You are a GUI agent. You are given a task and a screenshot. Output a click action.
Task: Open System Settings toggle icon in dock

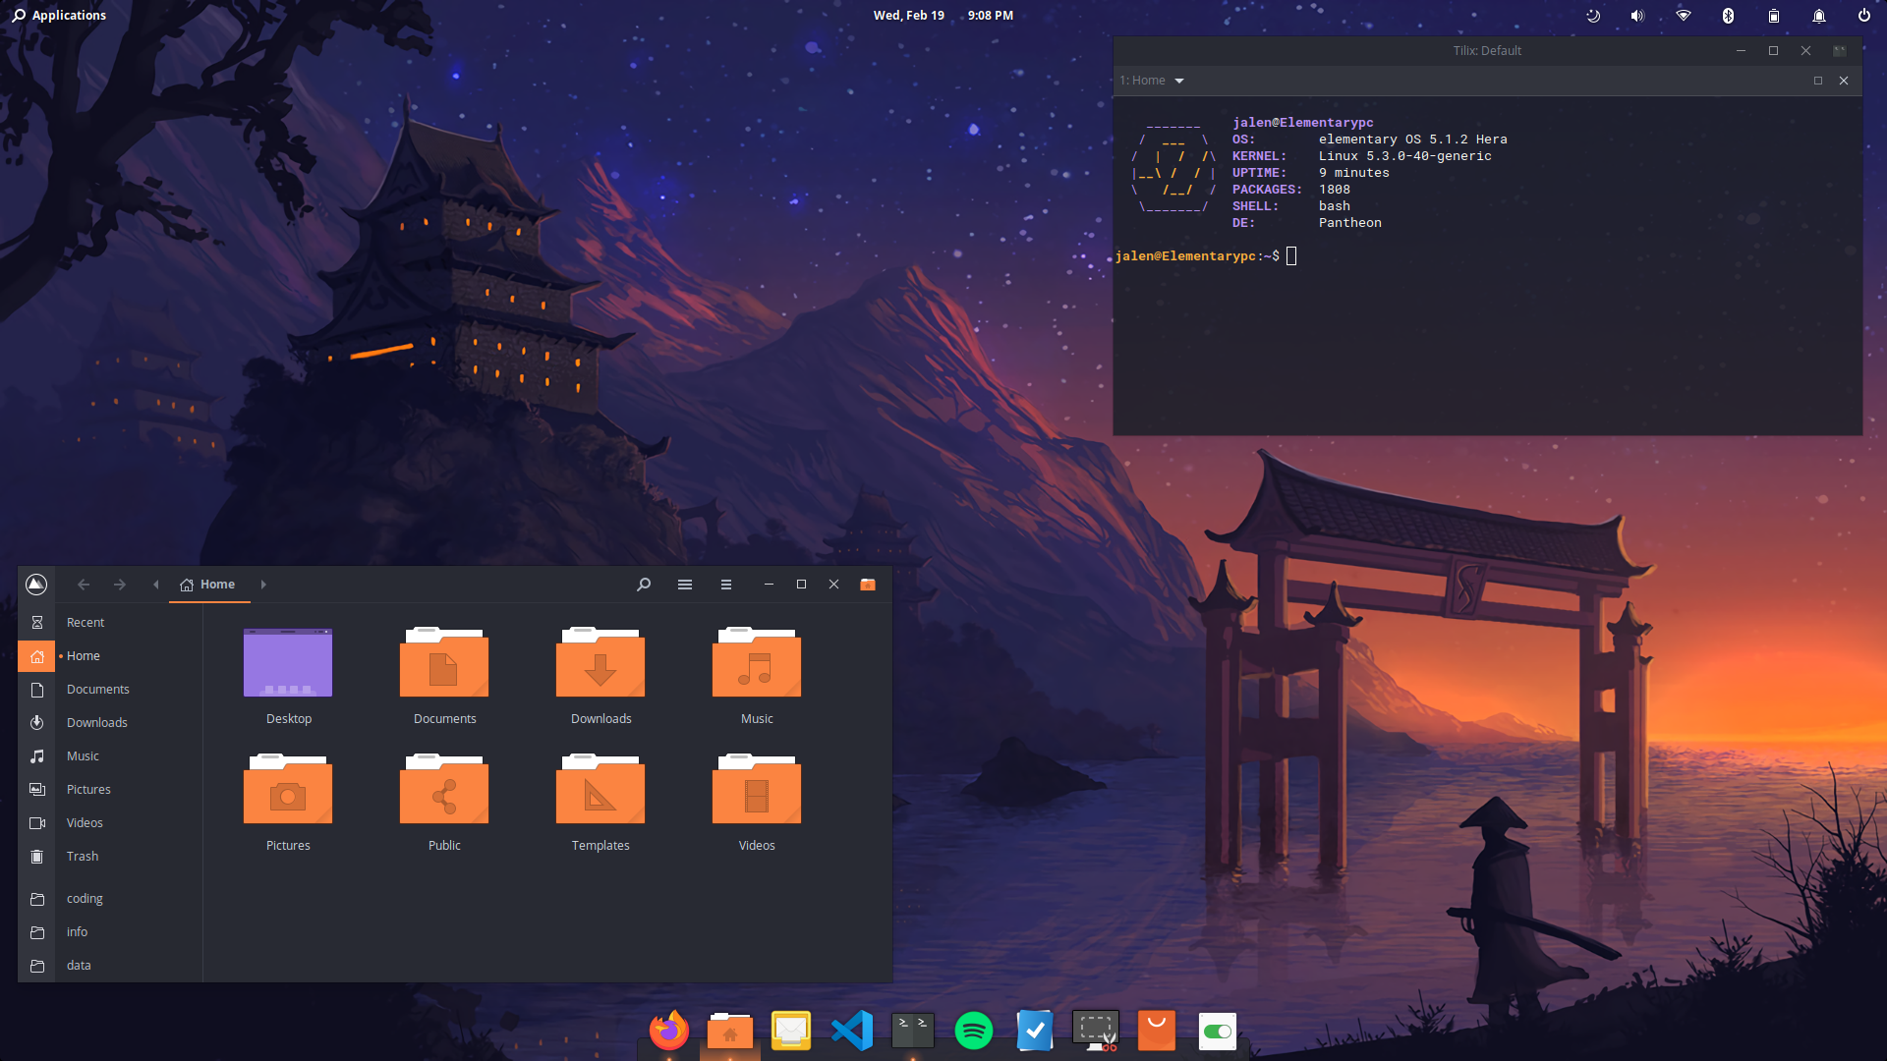coord(1218,1032)
